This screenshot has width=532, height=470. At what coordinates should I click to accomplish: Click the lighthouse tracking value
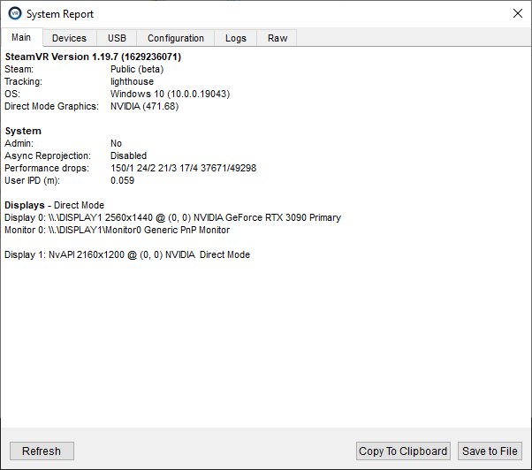point(132,82)
